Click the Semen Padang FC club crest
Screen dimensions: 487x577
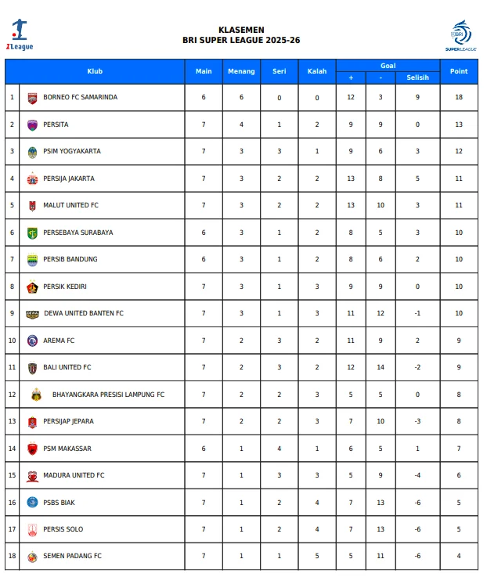[32, 557]
